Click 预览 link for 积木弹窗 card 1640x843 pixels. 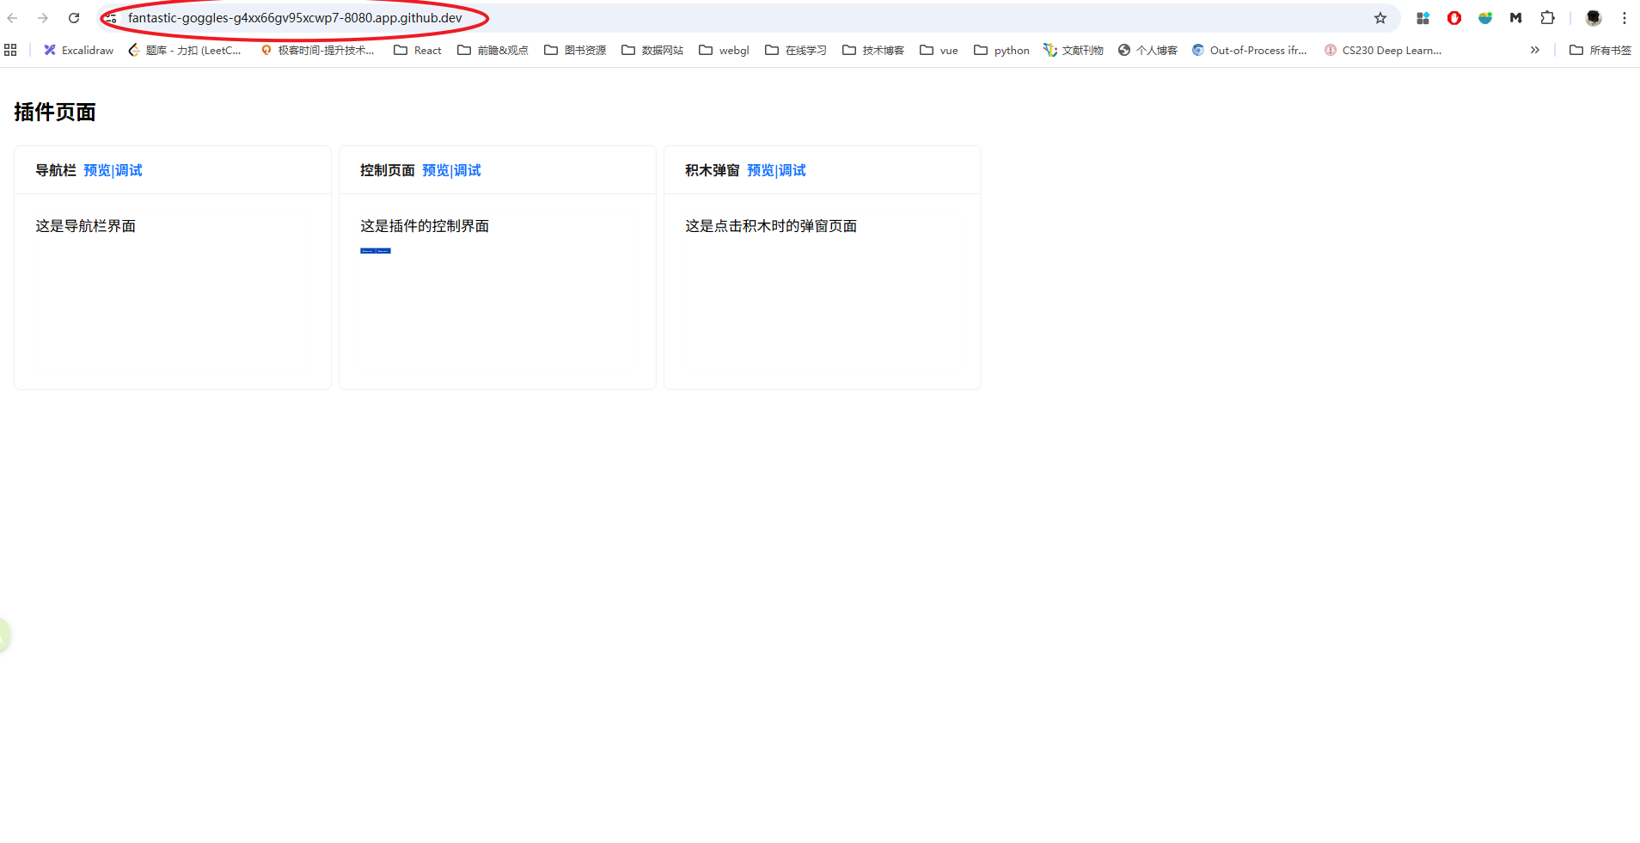(760, 171)
